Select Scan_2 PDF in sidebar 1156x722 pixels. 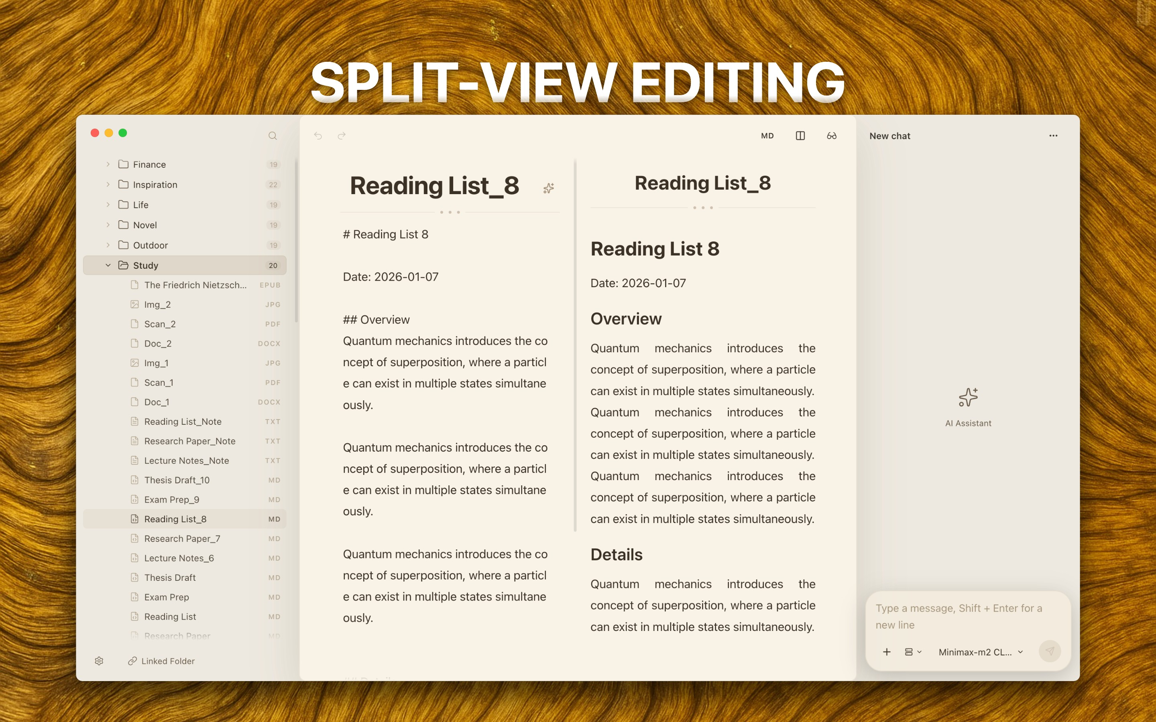160,324
